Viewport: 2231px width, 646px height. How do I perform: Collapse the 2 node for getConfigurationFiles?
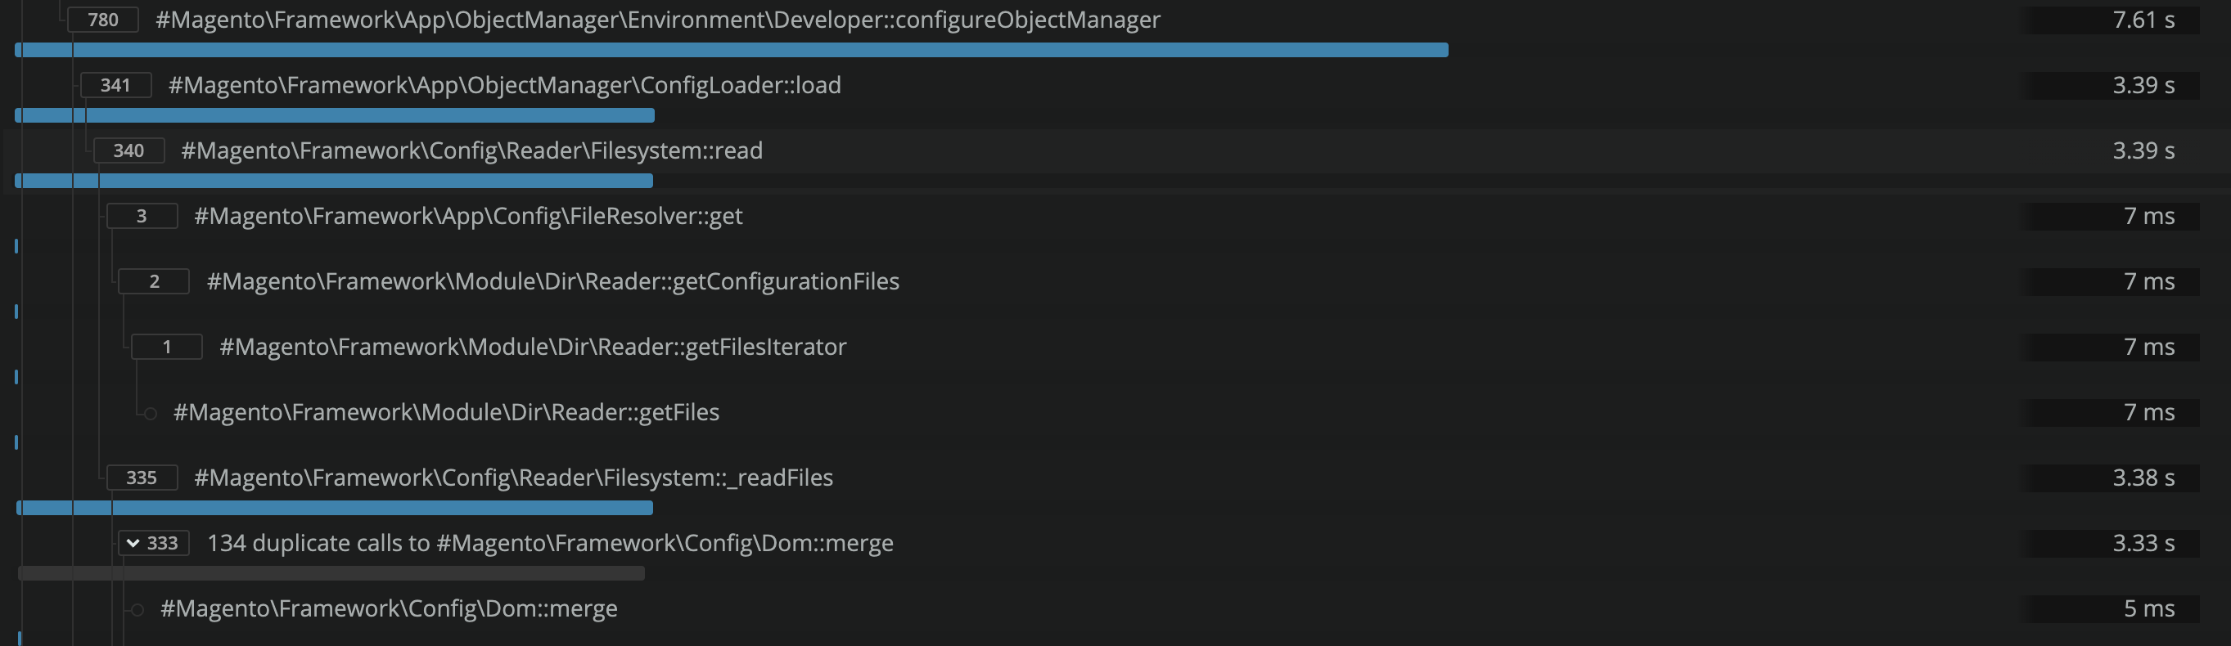[154, 281]
